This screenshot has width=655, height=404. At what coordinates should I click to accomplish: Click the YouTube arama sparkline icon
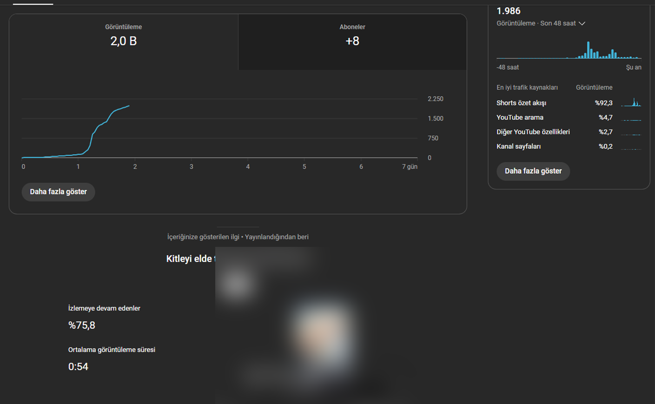[631, 118]
